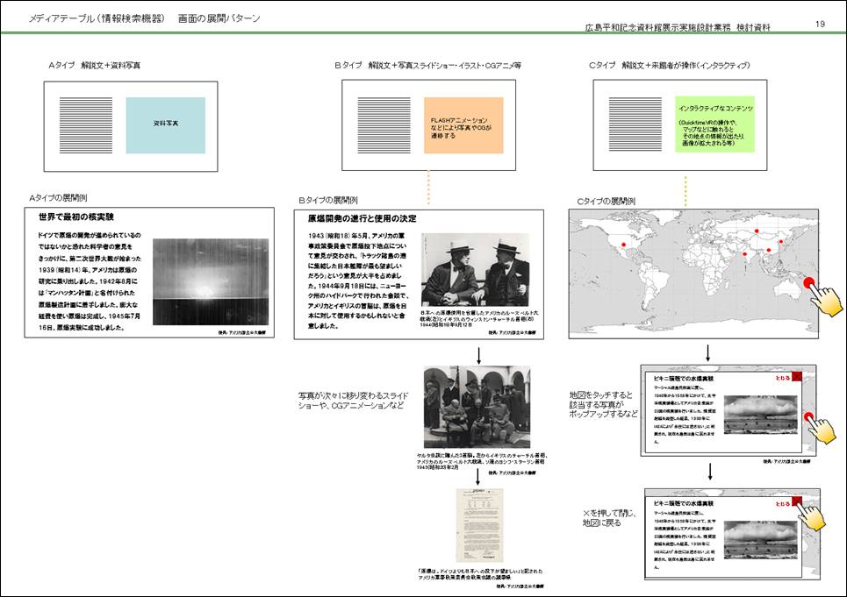Select the heading '原爆開発の進行と使用の決定'
Screen dimensions: 847x597
click(362, 218)
